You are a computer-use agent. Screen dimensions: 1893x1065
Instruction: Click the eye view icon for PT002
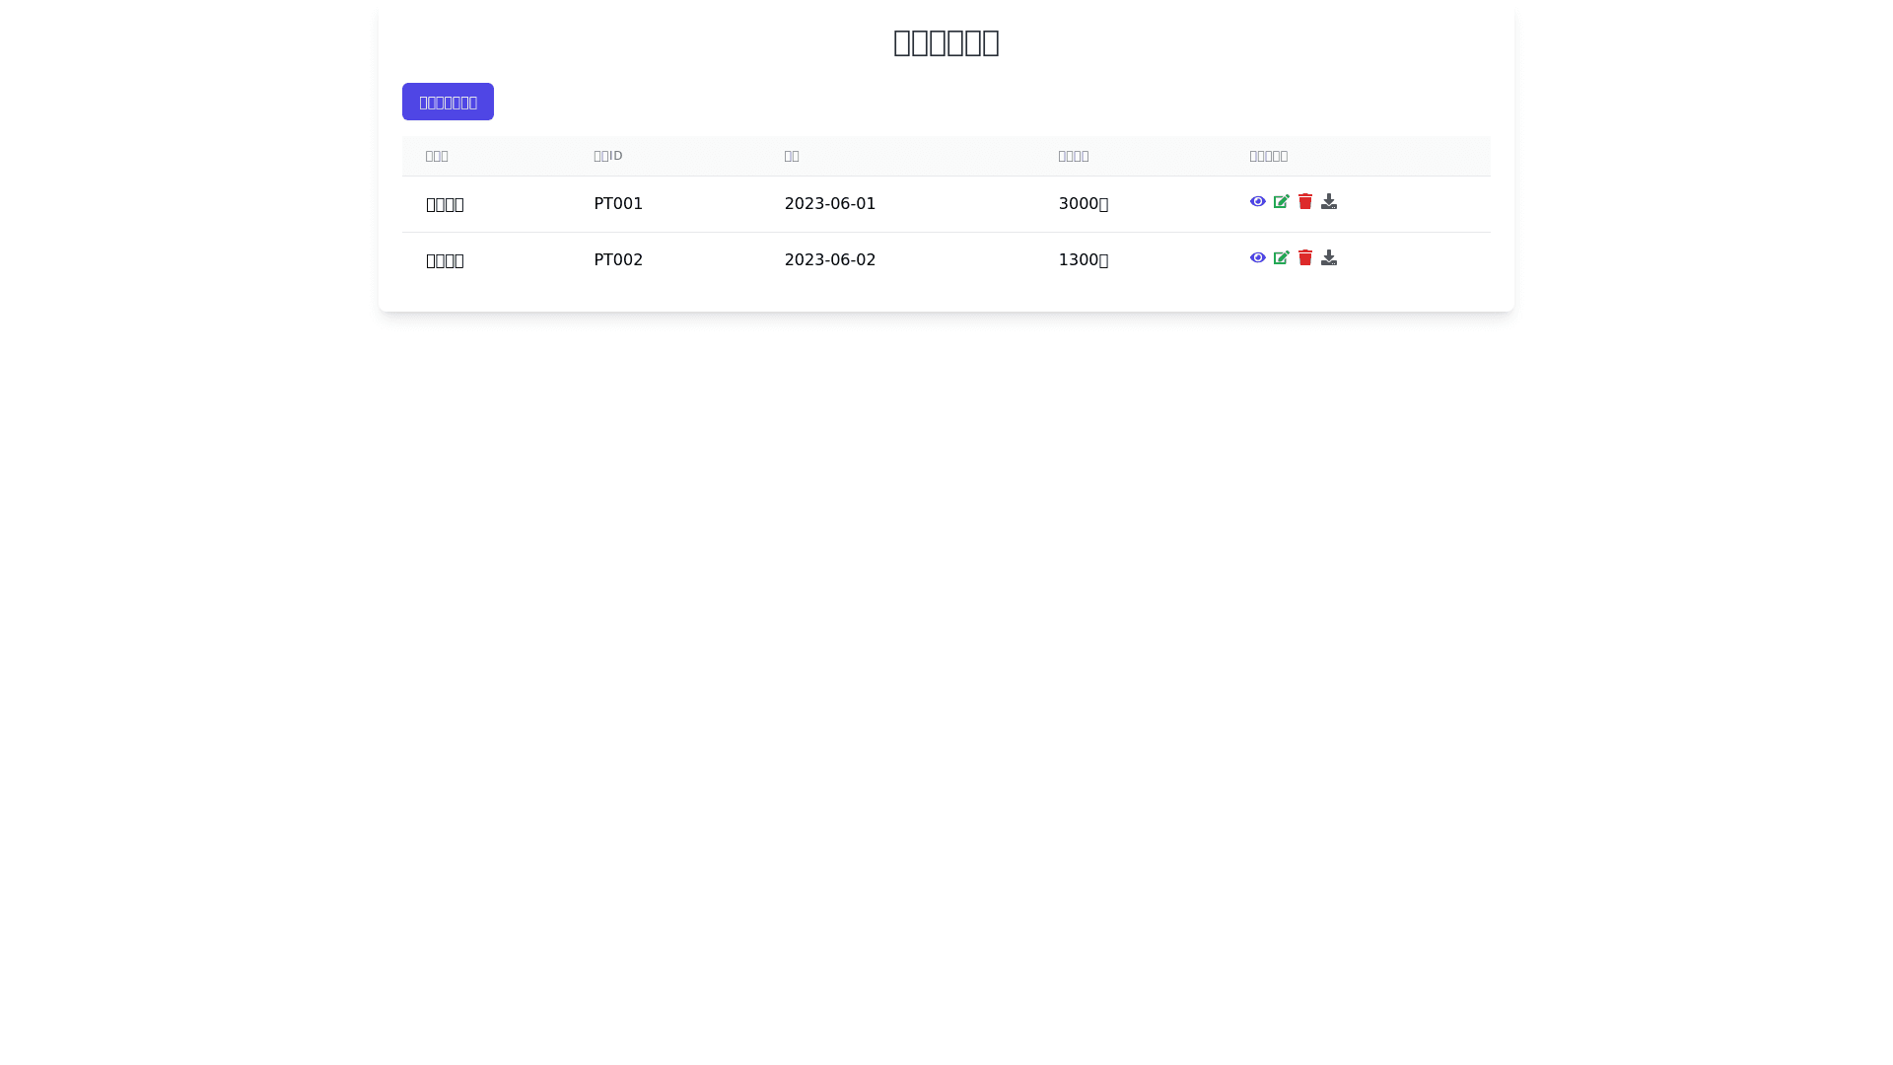click(x=1257, y=257)
